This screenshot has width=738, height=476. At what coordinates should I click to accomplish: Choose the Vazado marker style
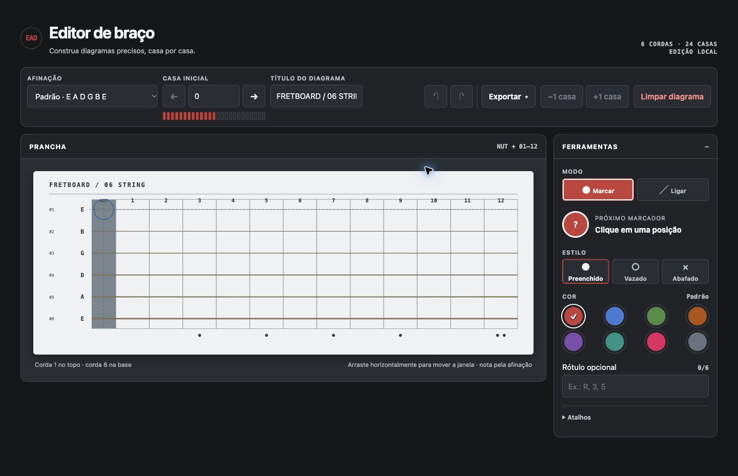pyautogui.click(x=635, y=272)
